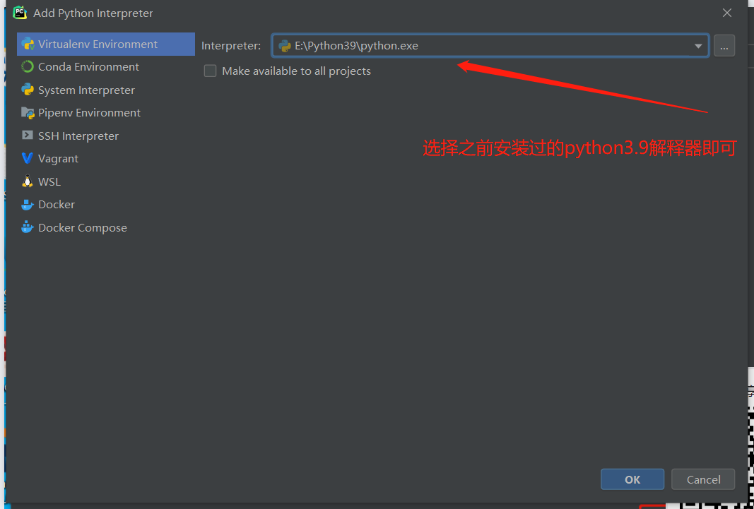This screenshot has height=509, width=754.
Task: Click the E:\Python39\python.exe path field
Action: (x=490, y=46)
